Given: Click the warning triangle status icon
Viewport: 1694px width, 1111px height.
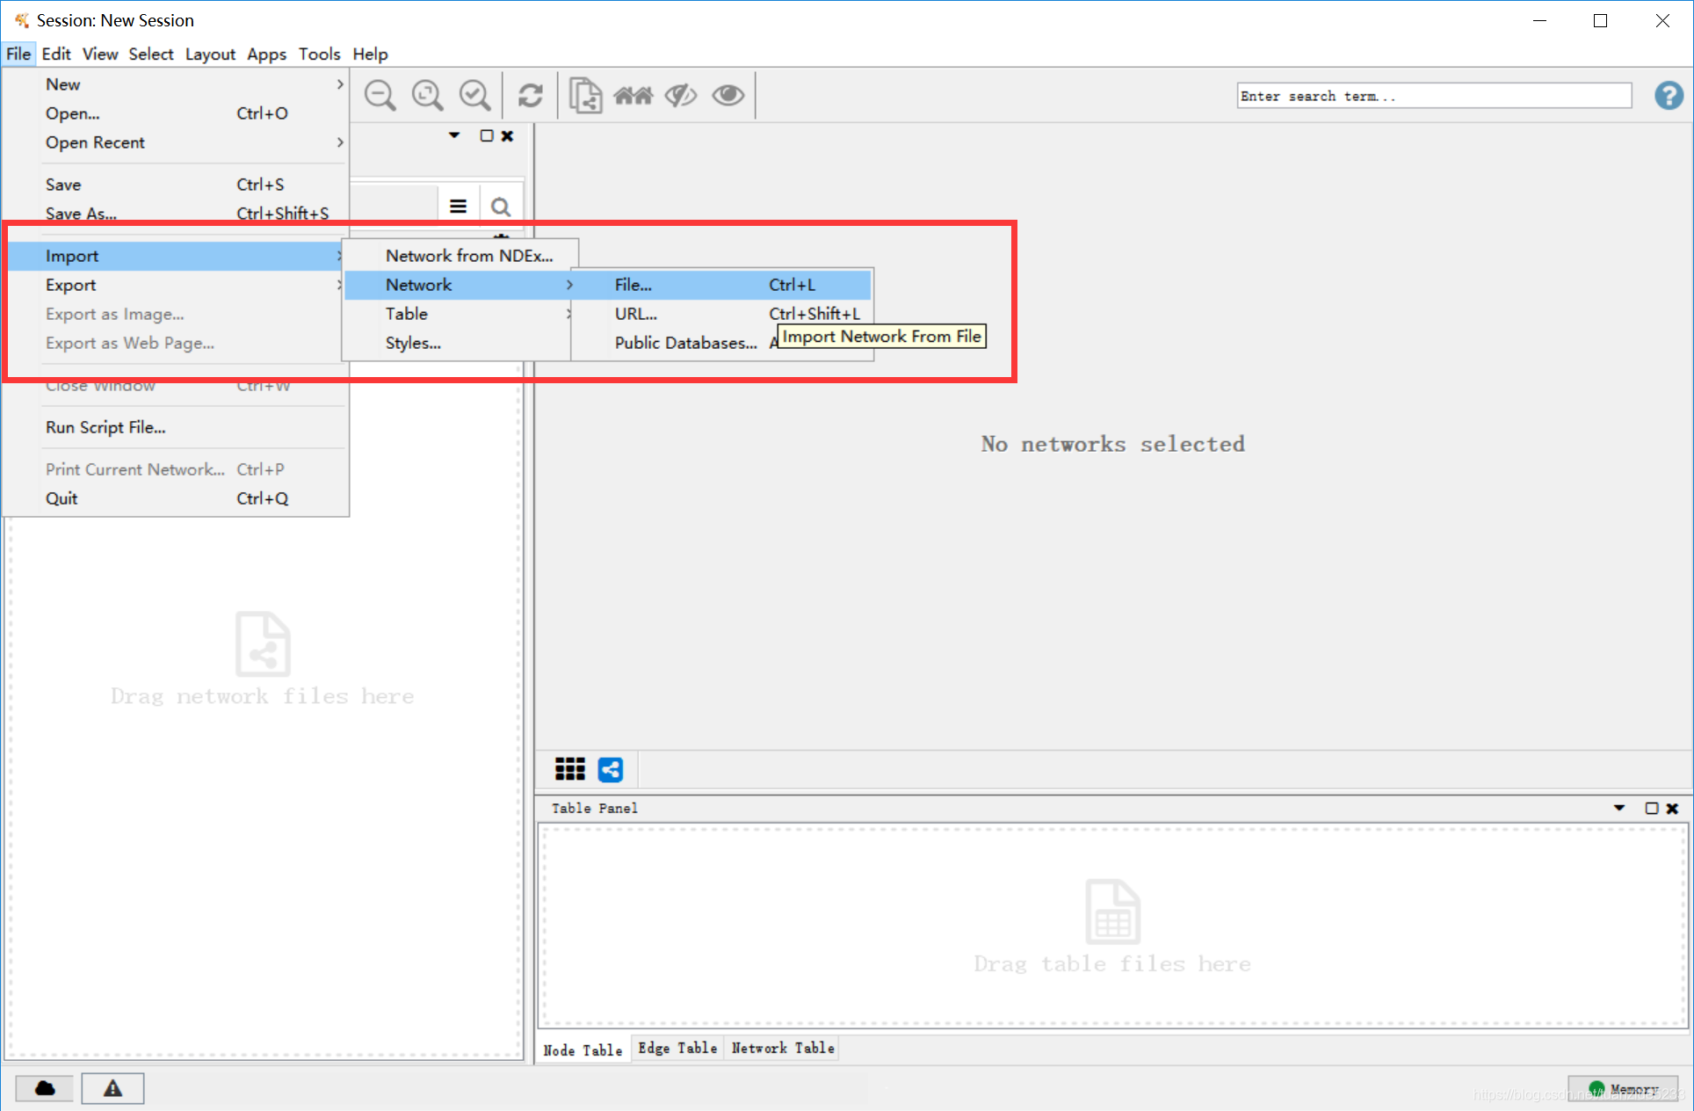Looking at the screenshot, I should tap(112, 1088).
